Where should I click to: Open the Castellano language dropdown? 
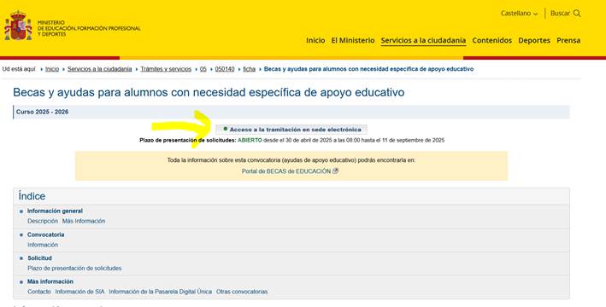519,14
